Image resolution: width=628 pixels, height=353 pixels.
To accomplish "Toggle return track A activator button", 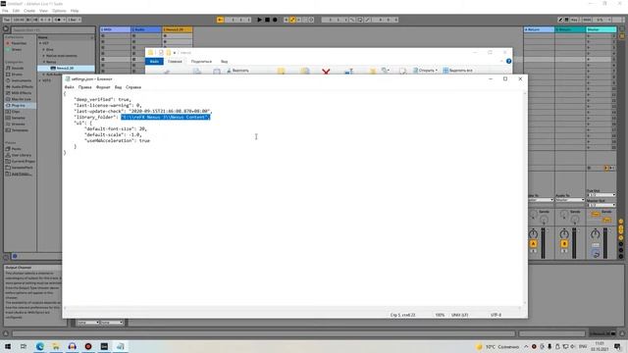I will [x=533, y=244].
